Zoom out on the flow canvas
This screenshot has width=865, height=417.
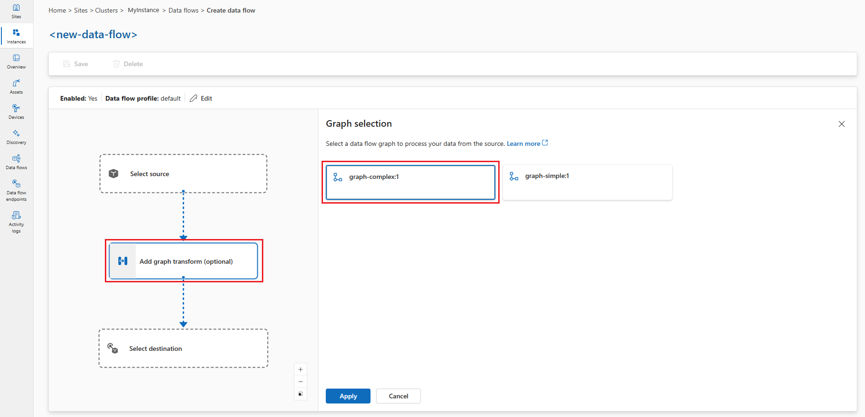[x=301, y=382]
